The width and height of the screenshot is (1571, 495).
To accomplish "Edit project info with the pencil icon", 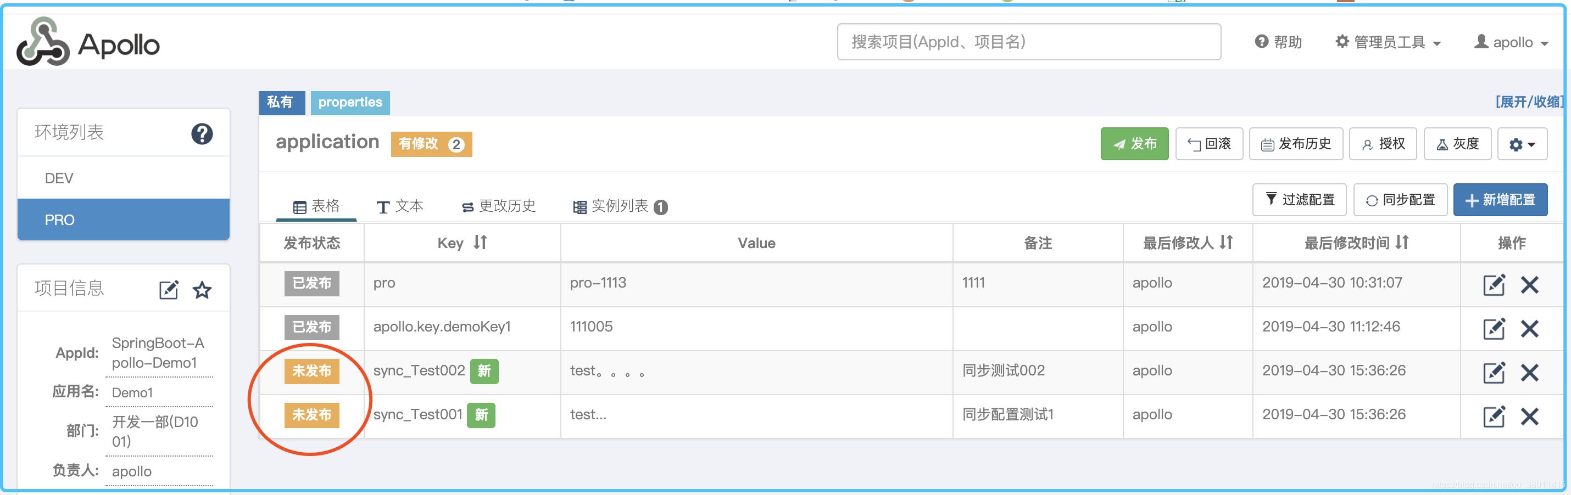I will point(168,290).
